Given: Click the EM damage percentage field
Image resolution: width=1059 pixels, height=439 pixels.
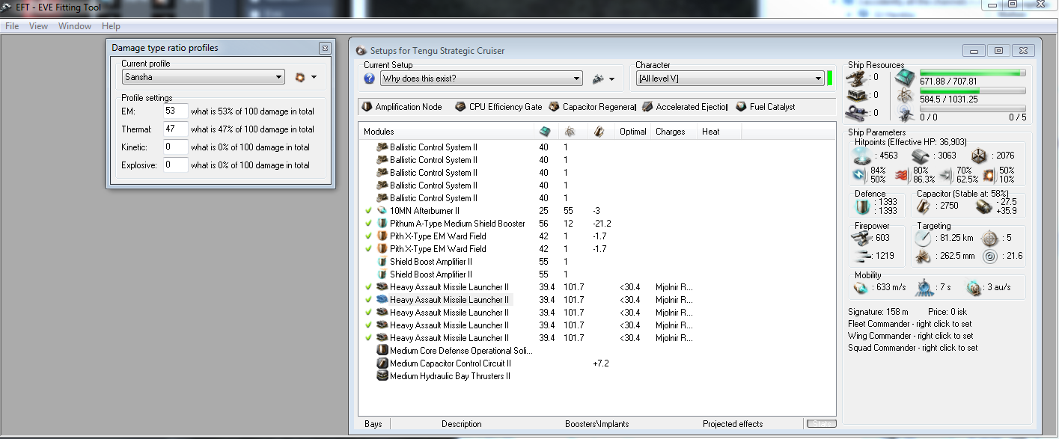Looking at the screenshot, I should coord(175,111).
